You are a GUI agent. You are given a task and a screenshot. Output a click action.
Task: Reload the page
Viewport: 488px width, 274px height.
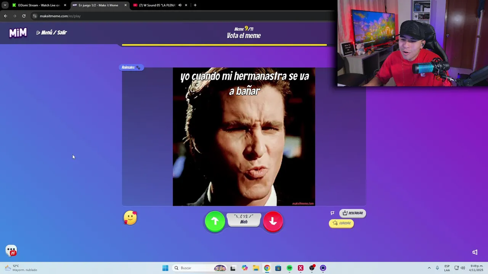click(x=24, y=16)
